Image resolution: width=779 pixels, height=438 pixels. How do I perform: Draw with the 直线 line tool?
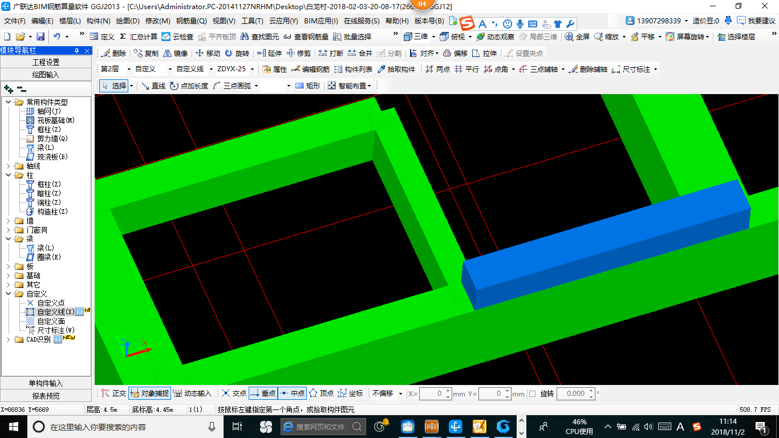[x=153, y=86]
